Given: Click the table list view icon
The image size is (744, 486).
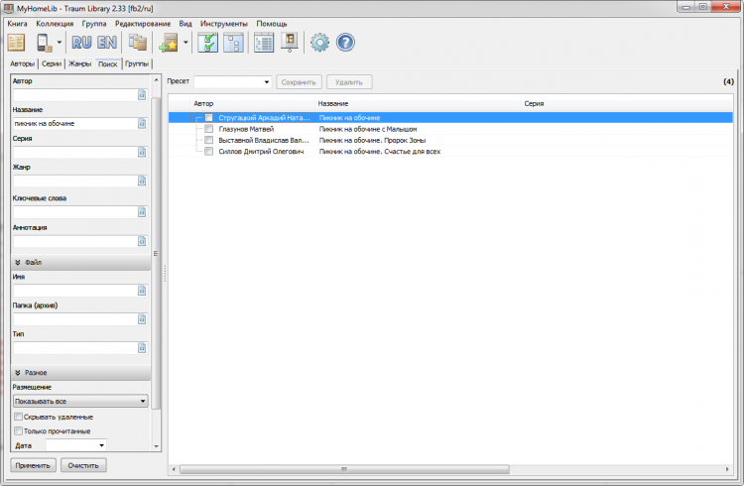Looking at the screenshot, I should tap(264, 43).
